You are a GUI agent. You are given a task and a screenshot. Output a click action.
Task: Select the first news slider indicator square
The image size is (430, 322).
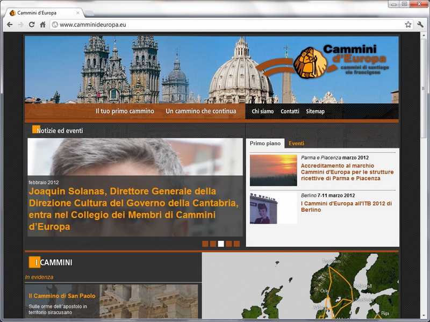(x=205, y=244)
